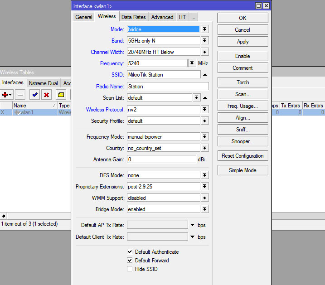
Task: Toggle the Default Authenticate checkbox
Action: pyautogui.click(x=130, y=252)
